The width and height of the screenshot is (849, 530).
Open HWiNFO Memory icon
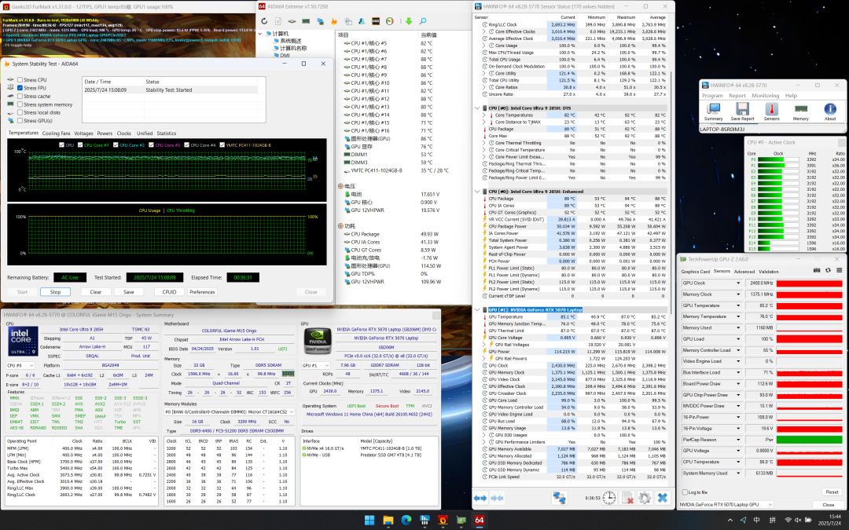(x=801, y=111)
